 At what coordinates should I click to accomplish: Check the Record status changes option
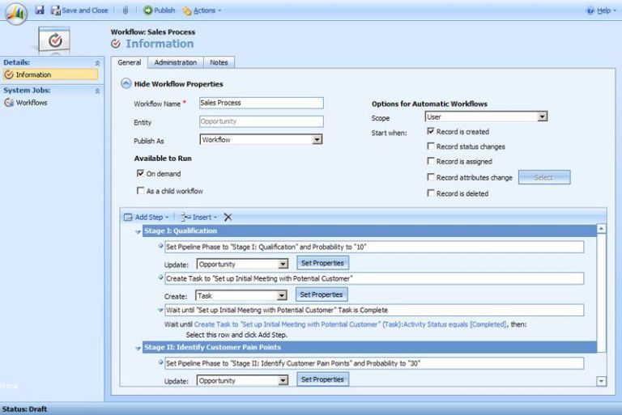[430, 146]
